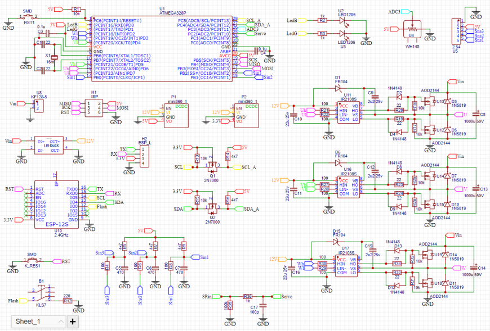Select the D1 FR104 diode
The width and height of the screenshot is (490, 331).
coord(338,89)
